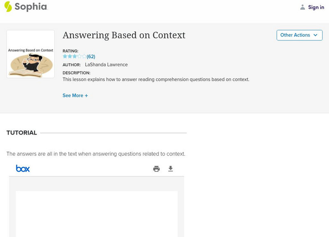Select the fifth rating star
The image size is (329, 237).
[84, 56]
